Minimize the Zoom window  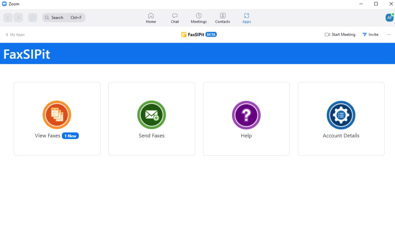pos(361,4)
